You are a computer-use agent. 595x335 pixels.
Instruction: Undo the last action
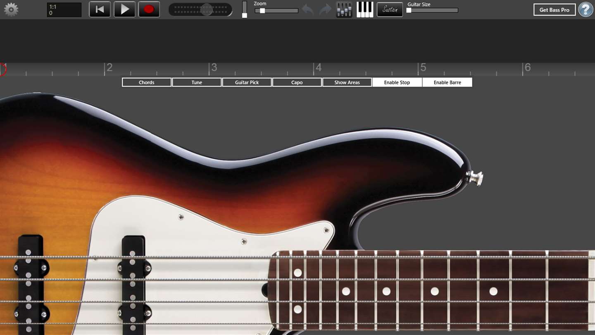click(308, 10)
